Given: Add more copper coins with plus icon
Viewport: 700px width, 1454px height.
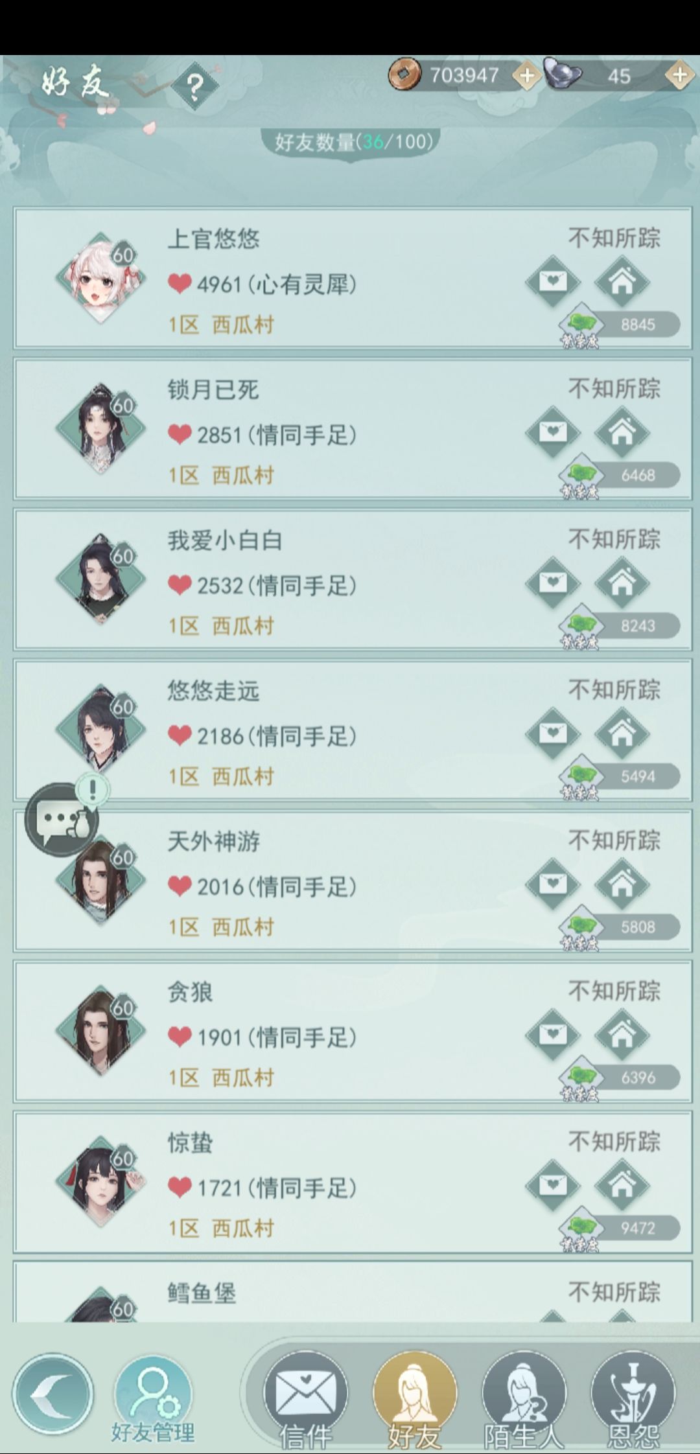Looking at the screenshot, I should pos(527,76).
